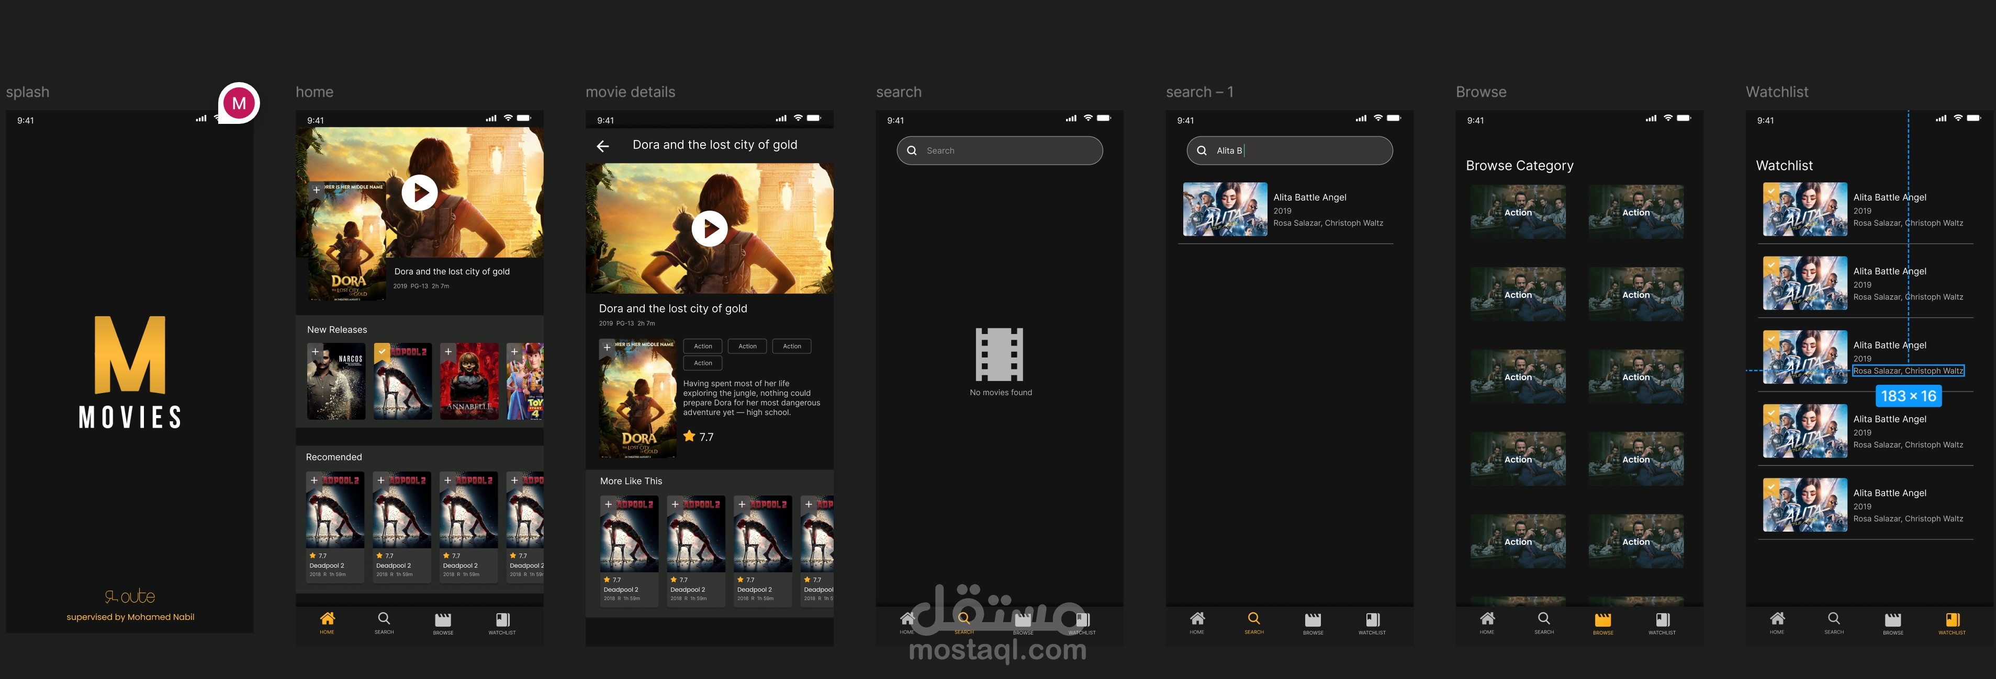Click the film strip 'No movies found' icon
1996x679 pixels.
coord(999,354)
